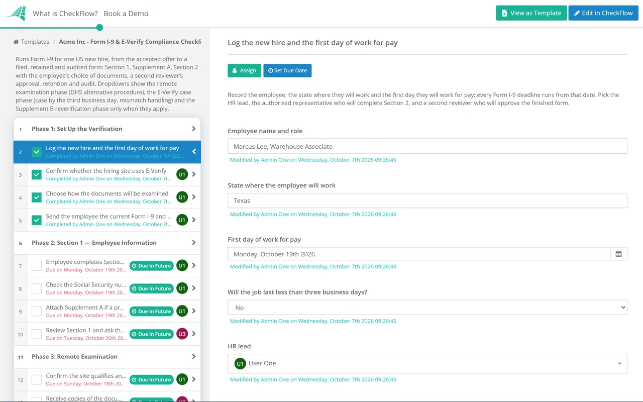Expand Phase 1: Set Up the Verification

click(107, 129)
